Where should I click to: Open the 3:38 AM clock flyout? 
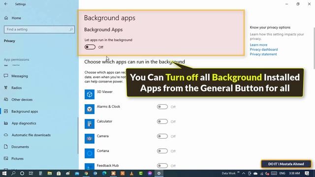pos(294,174)
